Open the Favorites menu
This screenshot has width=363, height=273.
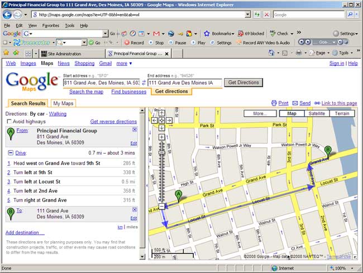pos(51,26)
